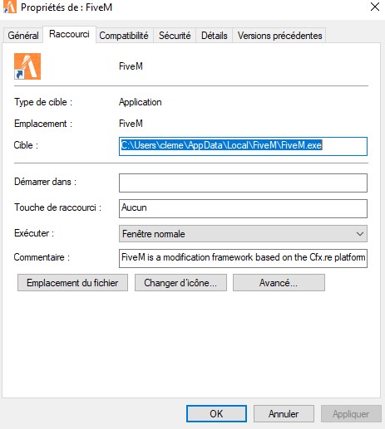Click the Commentaire text field
385x429 pixels.
pyautogui.click(x=243, y=258)
